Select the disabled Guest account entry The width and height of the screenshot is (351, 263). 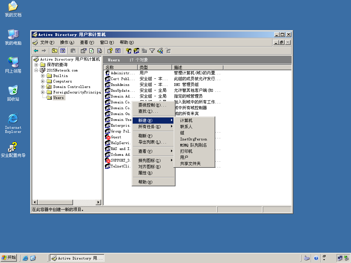[x=113, y=137]
